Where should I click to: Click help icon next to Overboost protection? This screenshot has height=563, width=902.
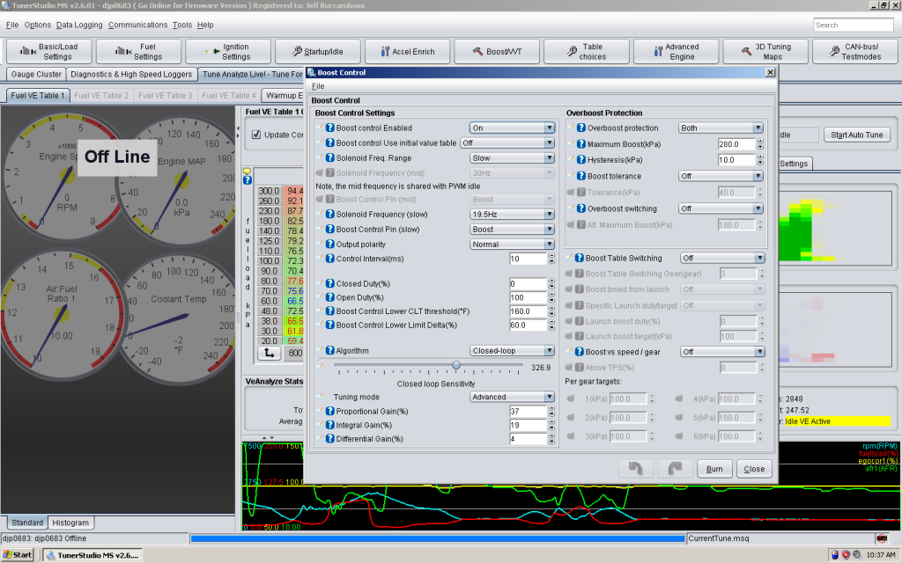pos(581,128)
